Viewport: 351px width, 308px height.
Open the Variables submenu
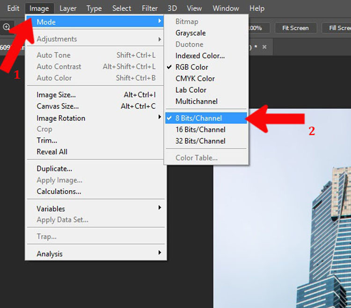(x=96, y=208)
